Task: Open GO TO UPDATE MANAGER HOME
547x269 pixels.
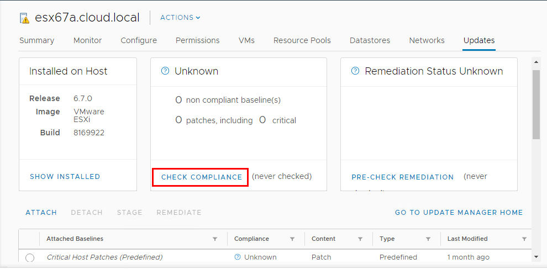Action: pyautogui.click(x=459, y=213)
